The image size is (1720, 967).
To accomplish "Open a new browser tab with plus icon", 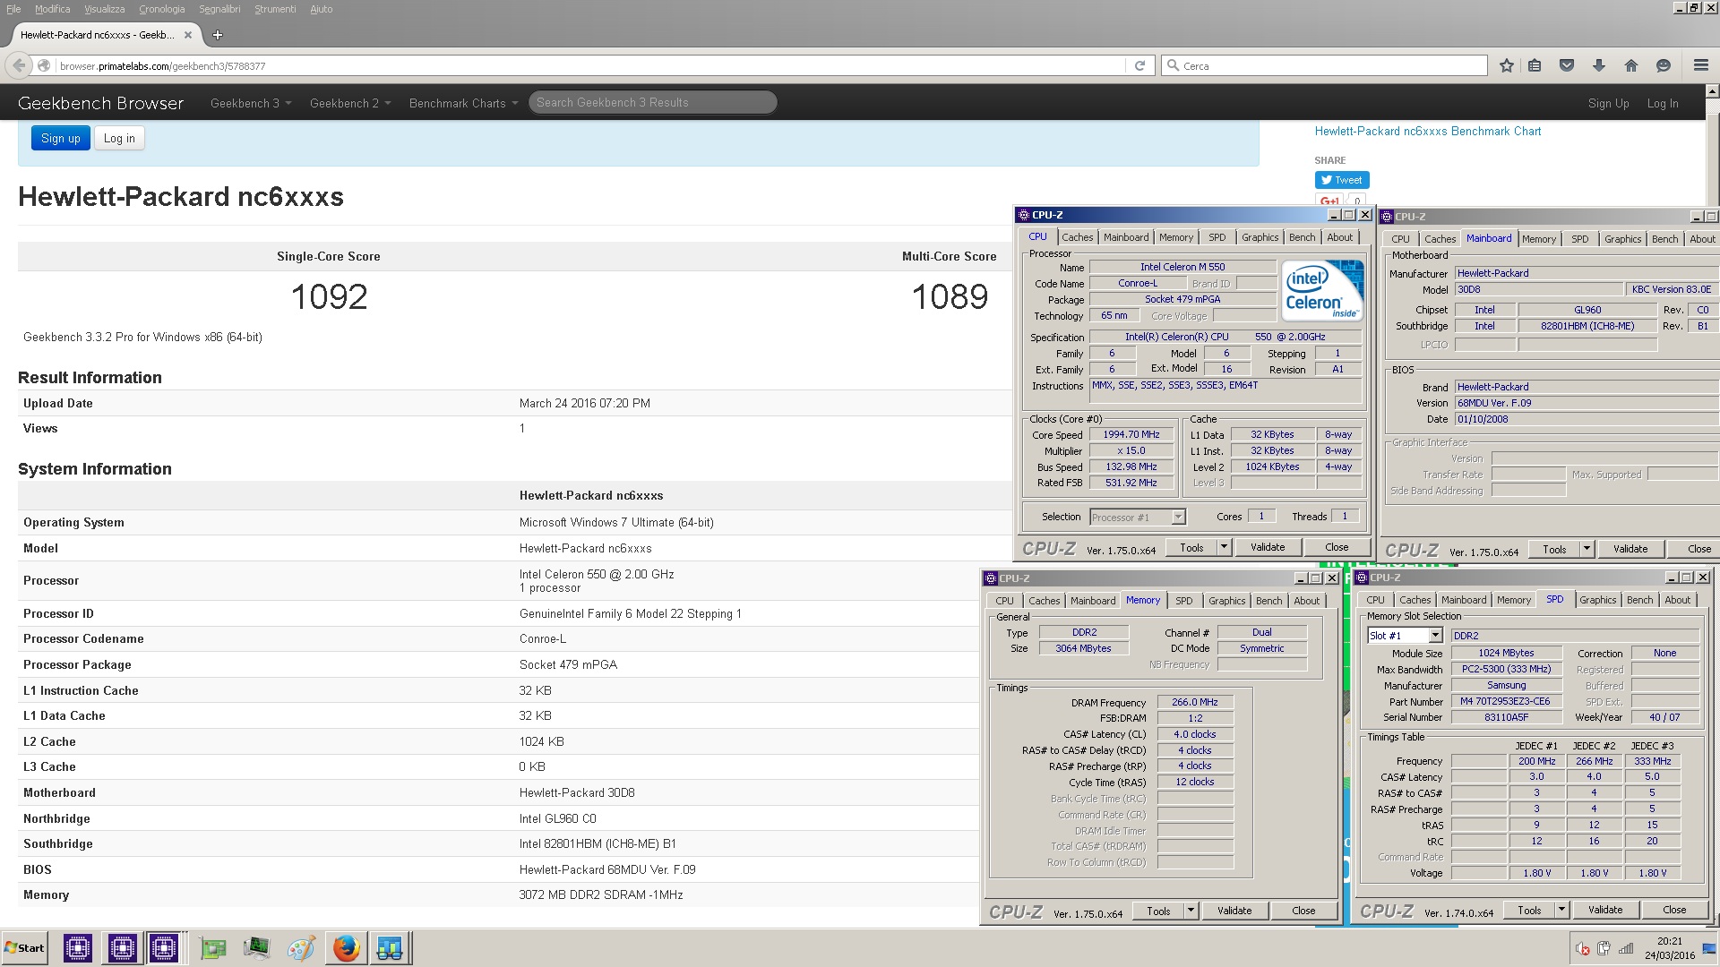I will tap(218, 35).
